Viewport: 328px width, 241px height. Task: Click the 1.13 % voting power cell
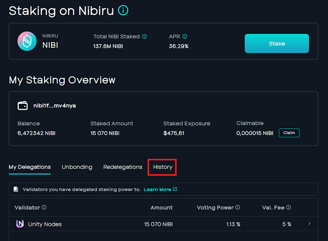click(x=233, y=224)
